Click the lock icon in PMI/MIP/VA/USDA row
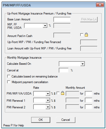Screen dimensions: 106x129 pos(63,93)
